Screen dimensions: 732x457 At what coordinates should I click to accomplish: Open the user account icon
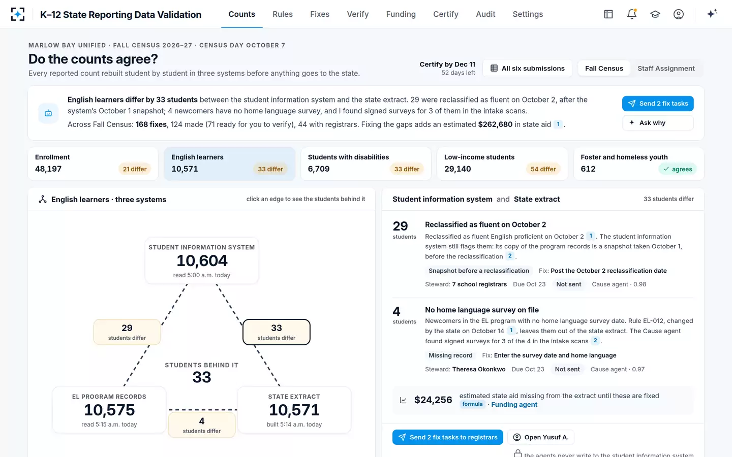[679, 14]
